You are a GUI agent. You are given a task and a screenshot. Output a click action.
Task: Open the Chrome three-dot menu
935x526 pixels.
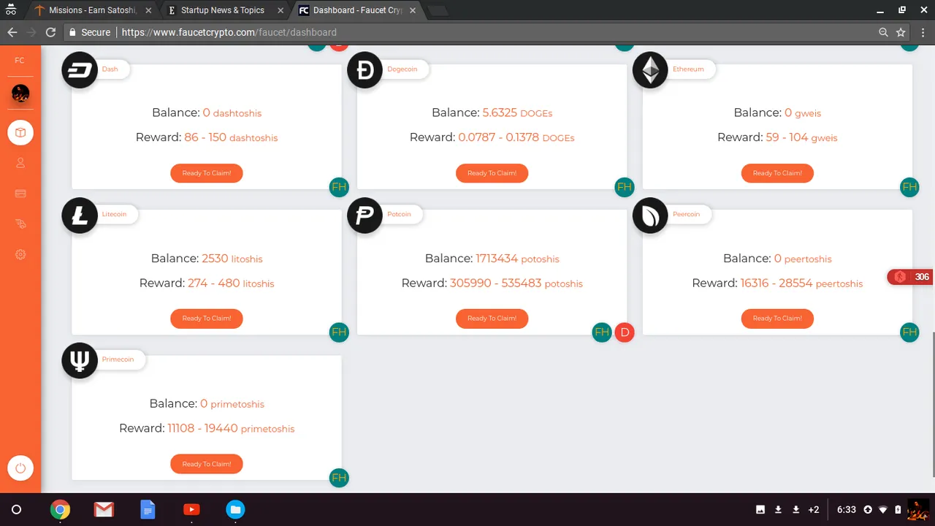coord(923,32)
